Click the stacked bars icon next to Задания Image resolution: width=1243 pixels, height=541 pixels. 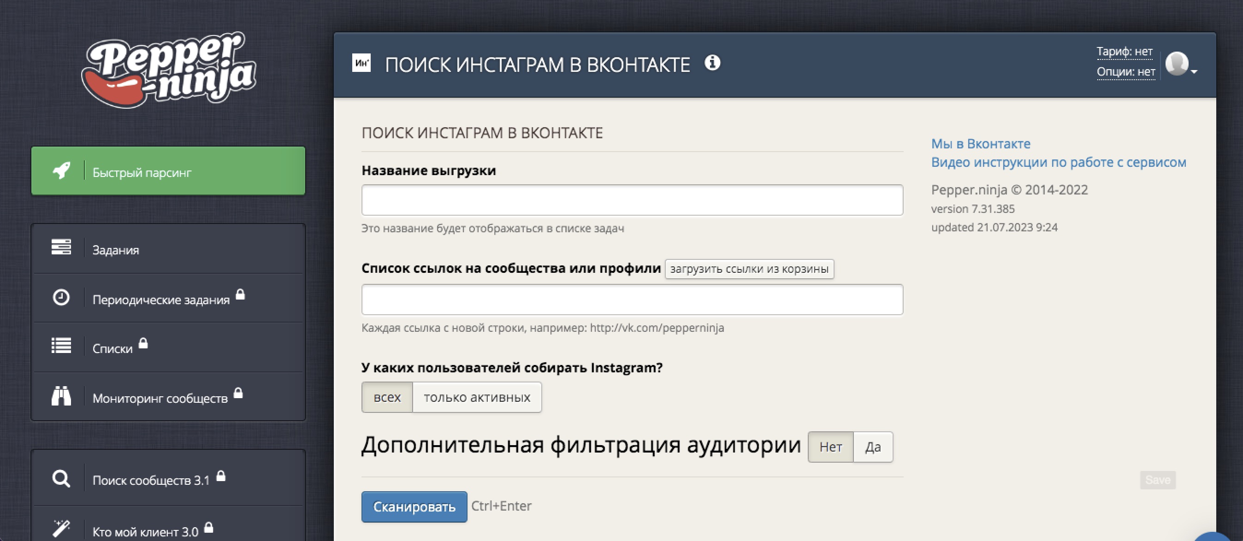click(x=61, y=247)
